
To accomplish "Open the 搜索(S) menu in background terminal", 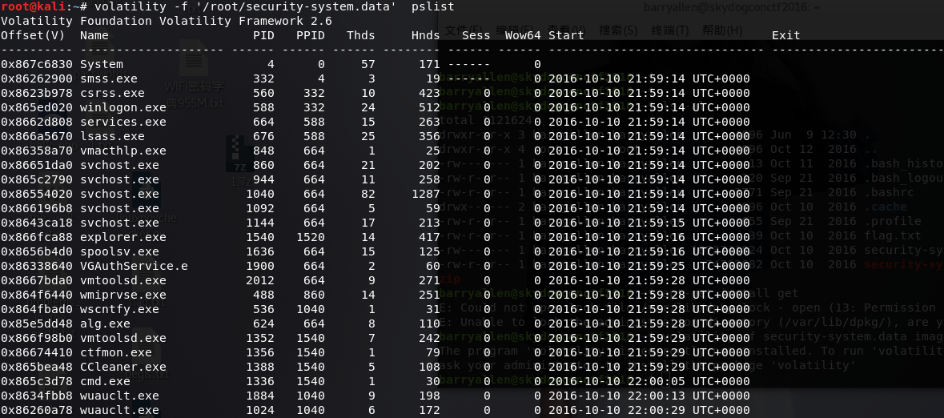I will (x=618, y=30).
